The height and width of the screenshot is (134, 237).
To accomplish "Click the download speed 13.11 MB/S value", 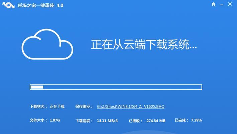I will (107, 121).
